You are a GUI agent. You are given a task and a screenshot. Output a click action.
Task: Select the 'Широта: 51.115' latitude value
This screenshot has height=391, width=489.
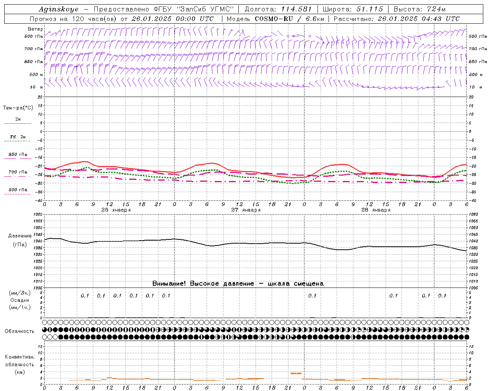tap(353, 9)
